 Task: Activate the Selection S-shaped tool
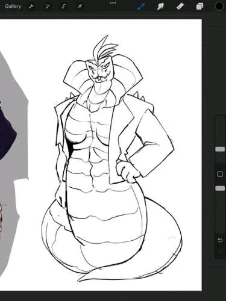63,7
